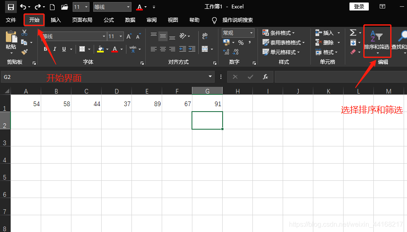Image resolution: width=407 pixels, height=232 pixels.
Task: Increase indent of cell content
Action: pos(192,49)
